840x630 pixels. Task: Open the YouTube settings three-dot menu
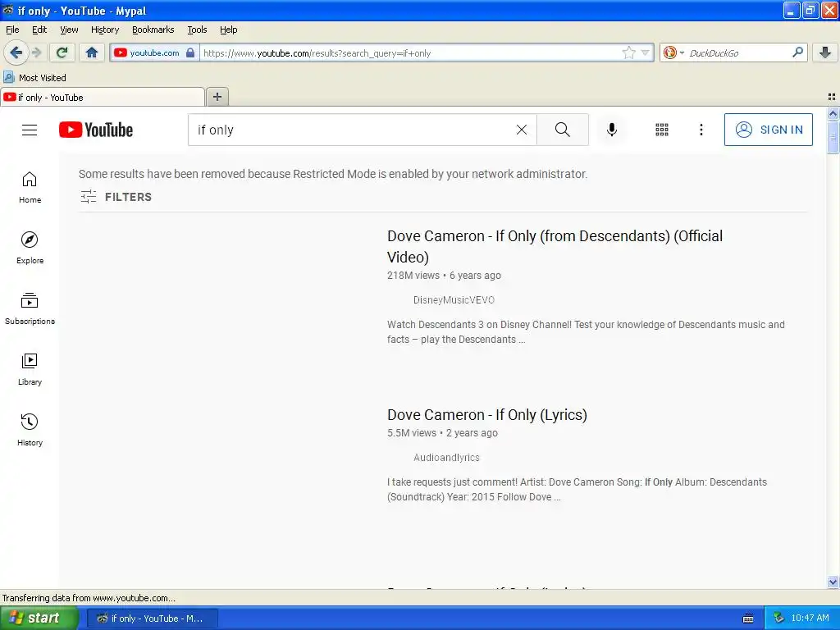(x=701, y=130)
